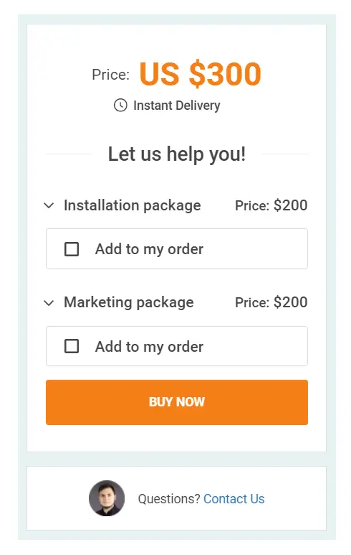This screenshot has height=555, width=351.
Task: Click the support agent avatar photo
Action: [107, 498]
